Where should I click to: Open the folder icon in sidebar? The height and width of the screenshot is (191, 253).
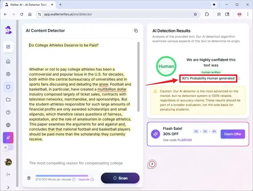pyautogui.click(x=8, y=100)
